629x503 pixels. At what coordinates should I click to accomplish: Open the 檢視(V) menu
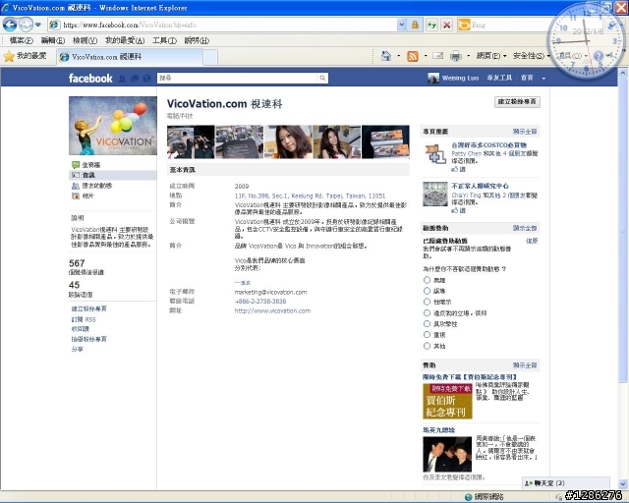coord(85,40)
